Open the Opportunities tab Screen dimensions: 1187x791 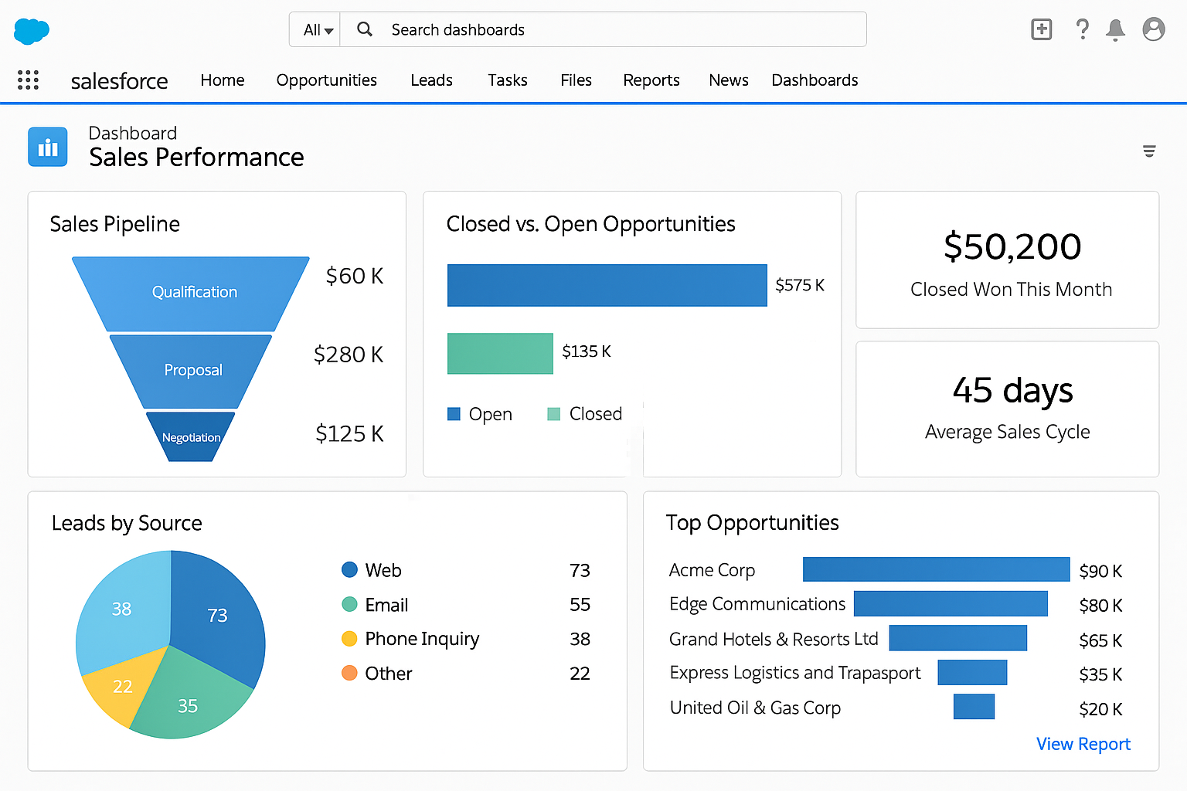327,80
